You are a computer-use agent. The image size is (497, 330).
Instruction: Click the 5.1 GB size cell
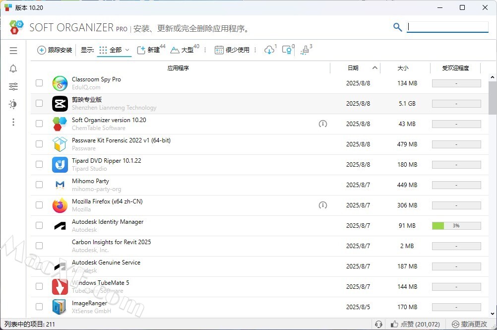click(x=407, y=104)
